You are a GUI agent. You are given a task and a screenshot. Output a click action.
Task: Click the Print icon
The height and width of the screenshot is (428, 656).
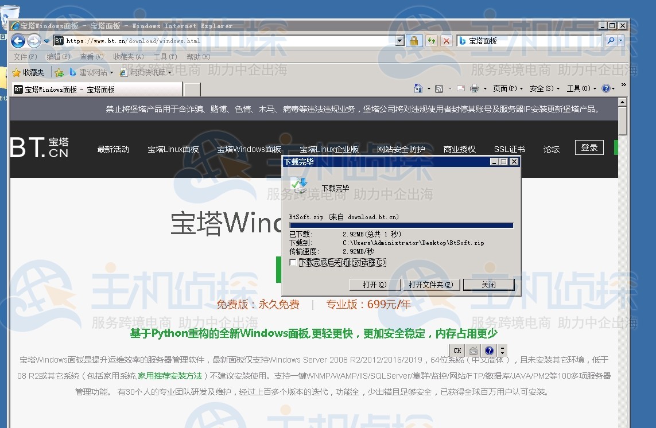[x=475, y=88]
